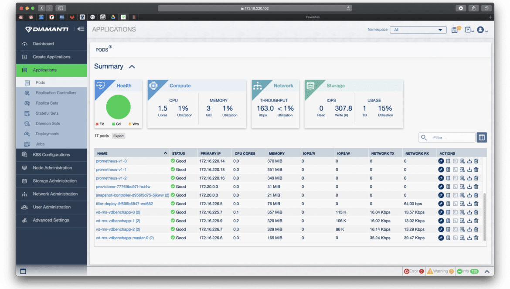This screenshot has height=289, width=510.
Task: Click the NETWORK TX column header
Action: (383, 153)
